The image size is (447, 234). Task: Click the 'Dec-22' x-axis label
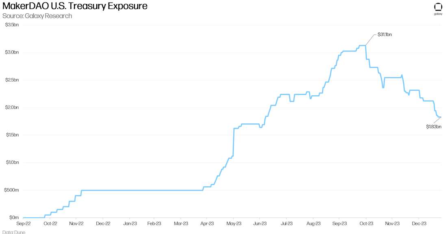103,224
